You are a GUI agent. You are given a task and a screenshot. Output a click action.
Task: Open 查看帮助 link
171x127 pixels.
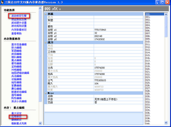tap(16, 33)
